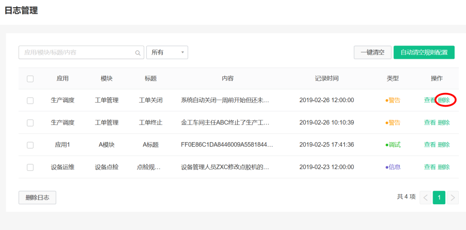Check the 设备运维 row checkbox
This screenshot has width=466, height=230.
tap(30, 168)
